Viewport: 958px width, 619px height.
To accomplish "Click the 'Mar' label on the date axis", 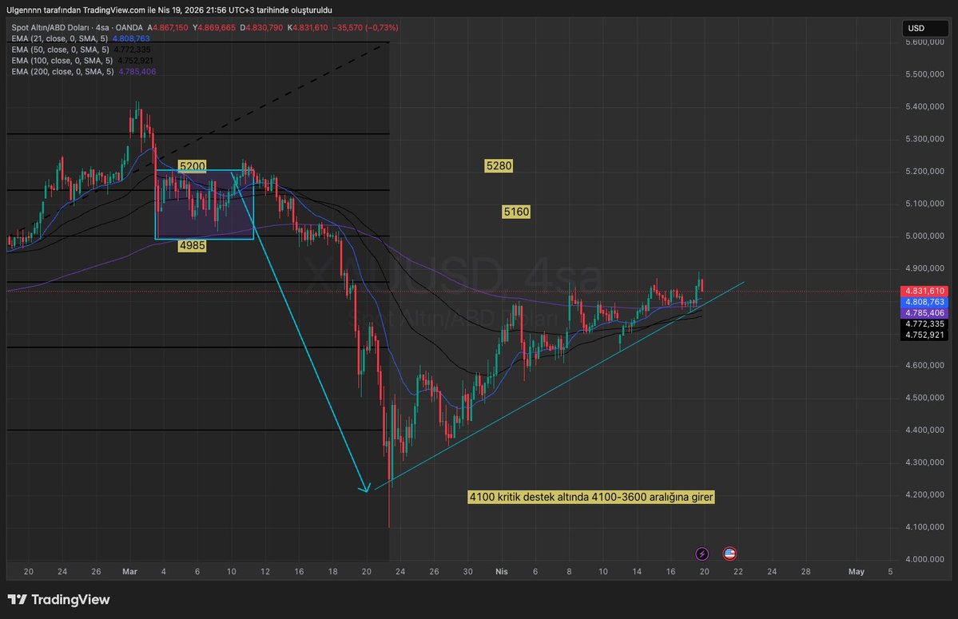I will (x=129, y=571).
